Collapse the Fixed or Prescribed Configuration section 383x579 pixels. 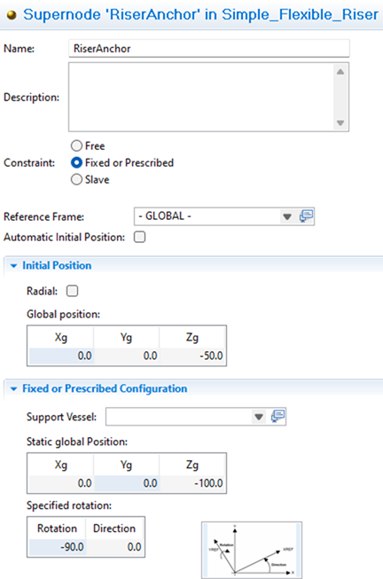13,388
